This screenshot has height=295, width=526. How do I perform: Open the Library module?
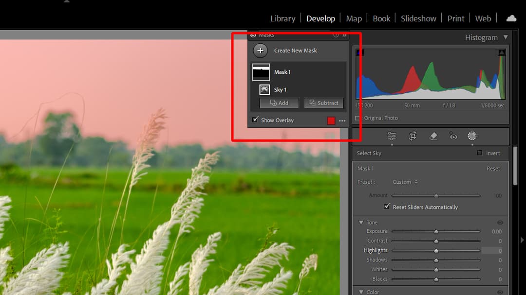283,18
